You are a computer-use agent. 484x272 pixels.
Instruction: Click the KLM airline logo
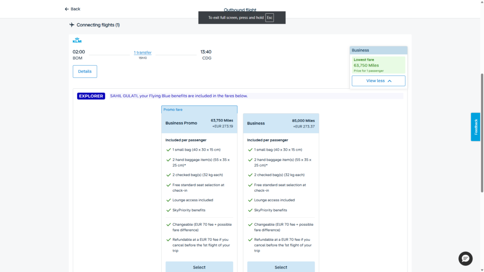(77, 41)
